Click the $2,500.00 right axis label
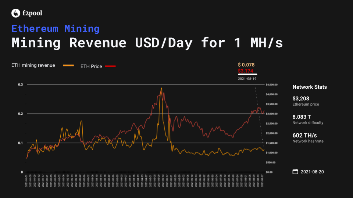 [271, 124]
